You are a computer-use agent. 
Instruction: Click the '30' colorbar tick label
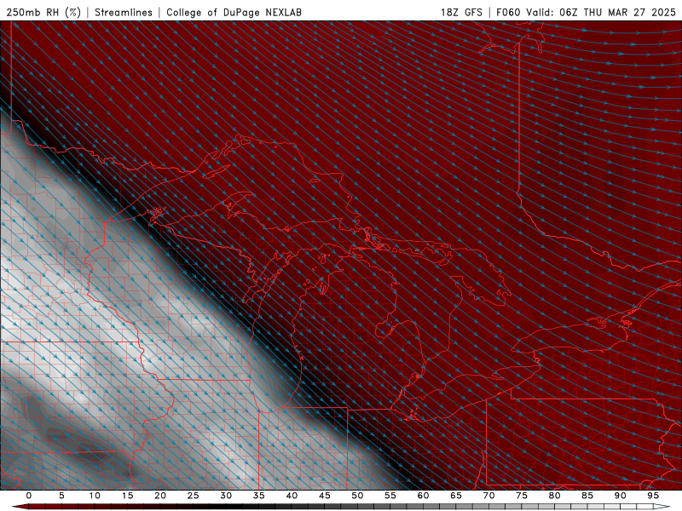point(226,496)
